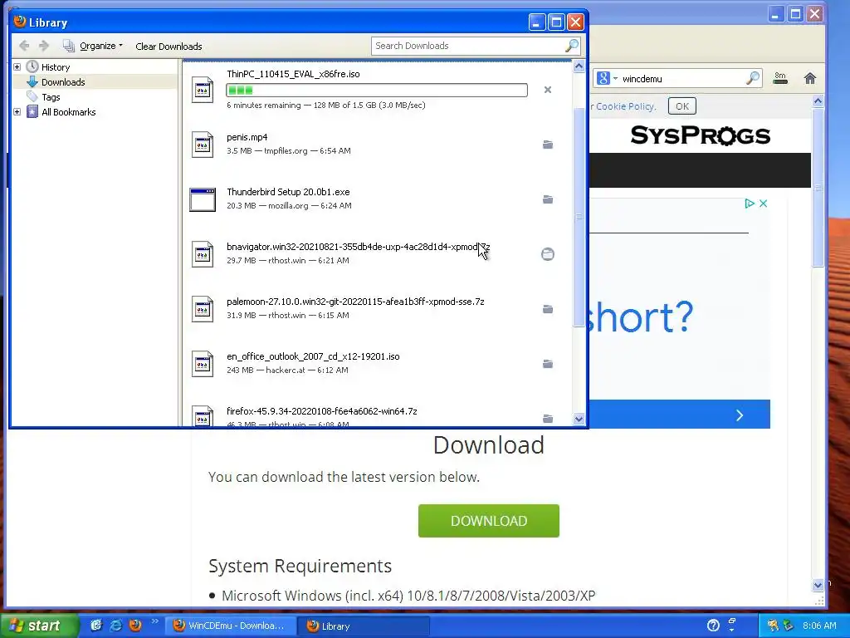
Task: Go back with the Library back arrow
Action: 24,47
